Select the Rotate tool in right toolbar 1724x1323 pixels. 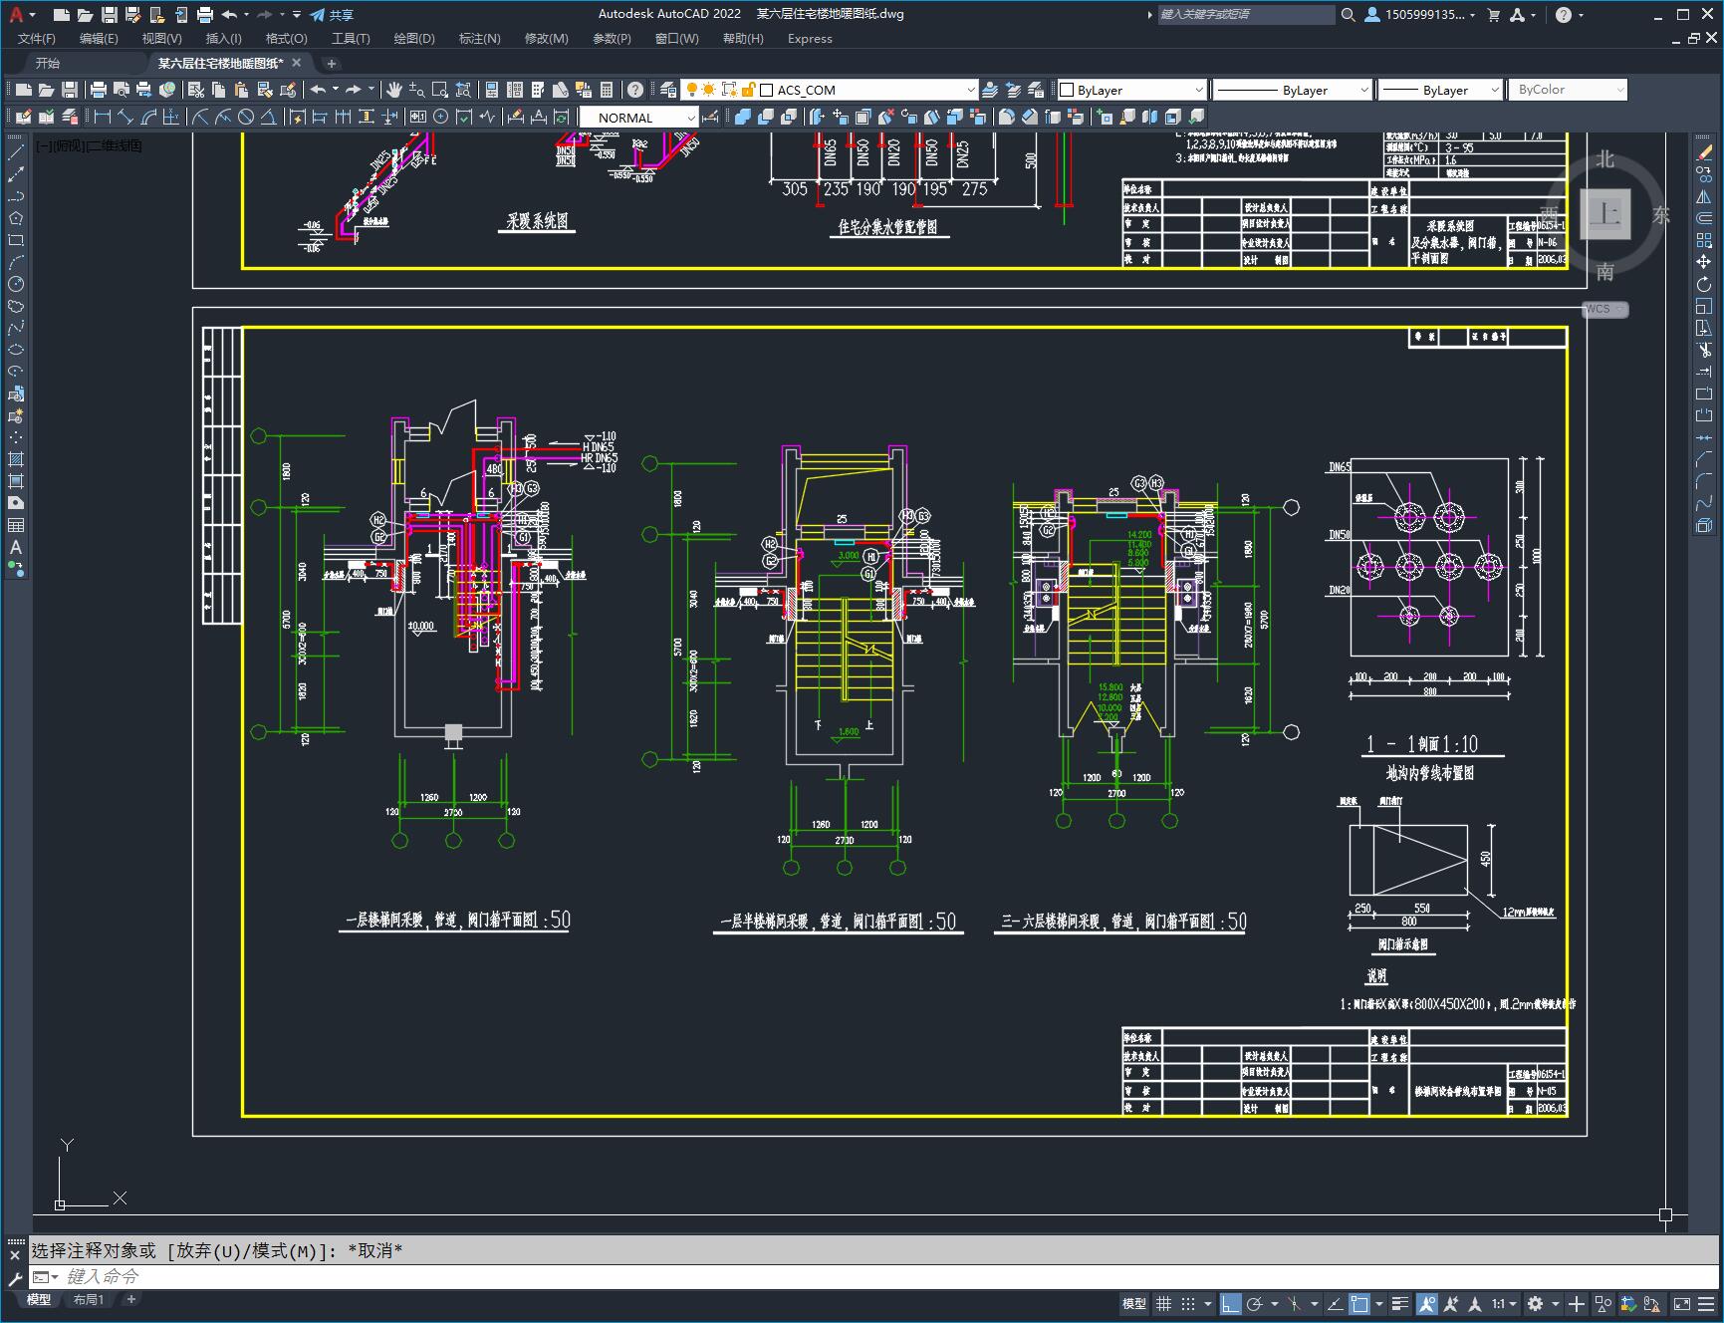[x=1704, y=284]
